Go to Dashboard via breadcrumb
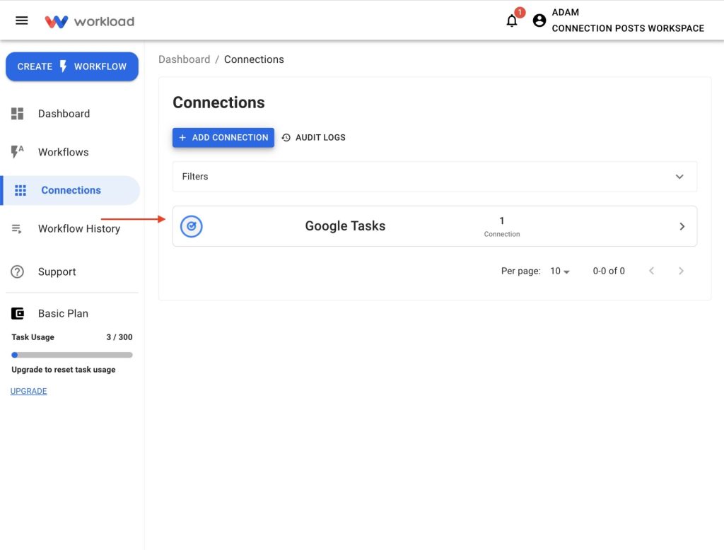The image size is (724, 550). coord(185,59)
